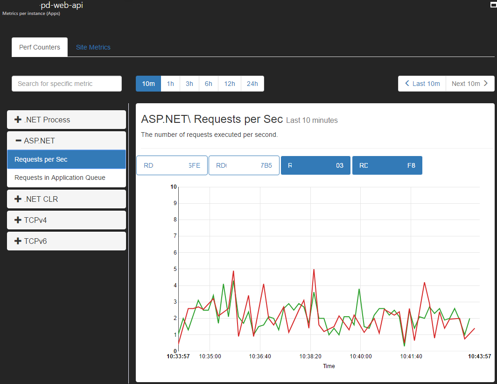Screen dimensions: 497x384
Task: Toggle the instance ending in 6FE
Action: pos(172,165)
